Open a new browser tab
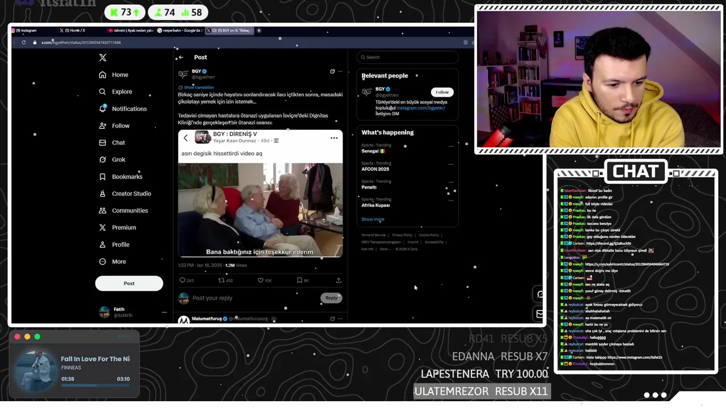This screenshot has width=726, height=408. point(259,31)
